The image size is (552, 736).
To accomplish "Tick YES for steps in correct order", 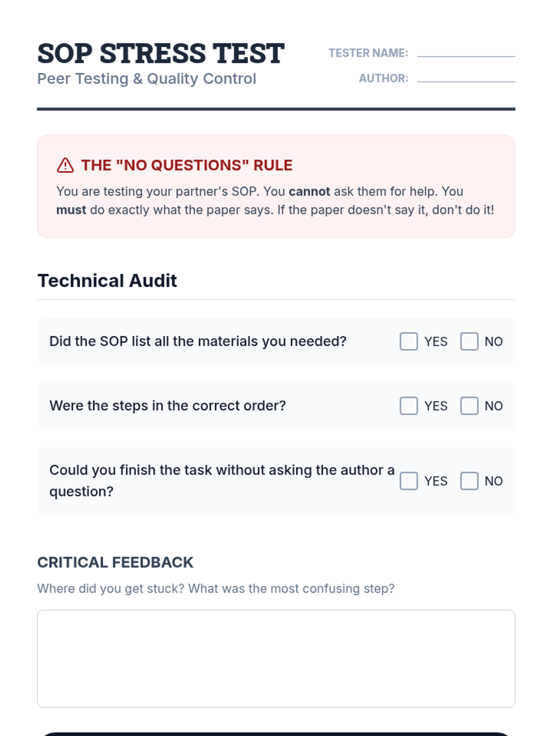I will click(x=408, y=406).
